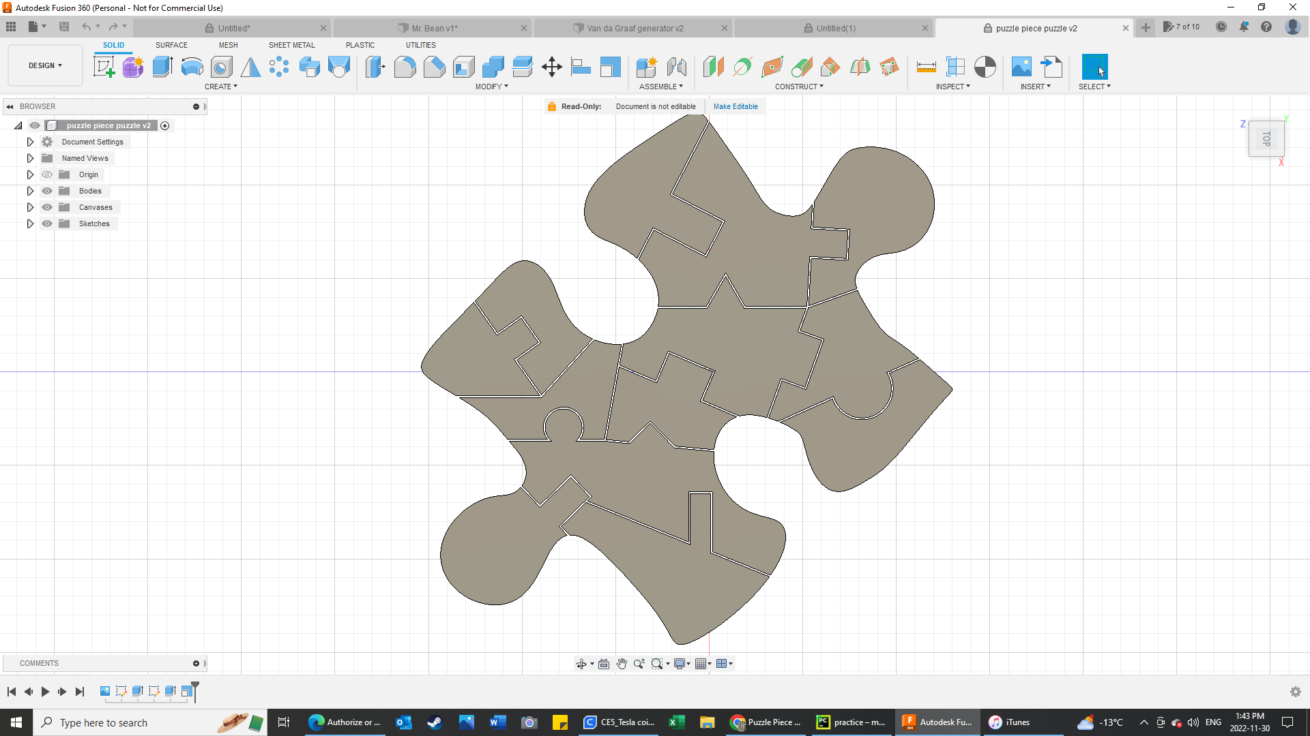Select the grid display toggle button
The image size is (1310, 736).
pyautogui.click(x=701, y=663)
